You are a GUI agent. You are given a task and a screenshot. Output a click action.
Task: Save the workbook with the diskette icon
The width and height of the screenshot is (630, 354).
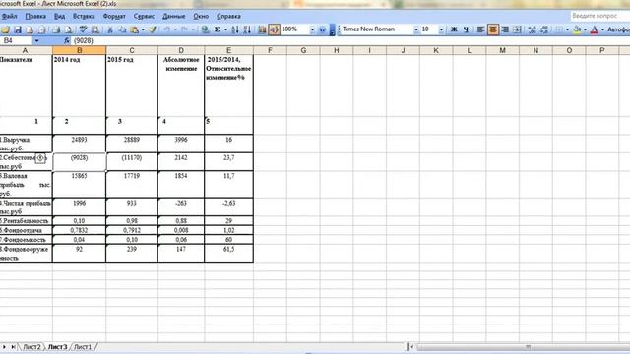[x=18, y=29]
